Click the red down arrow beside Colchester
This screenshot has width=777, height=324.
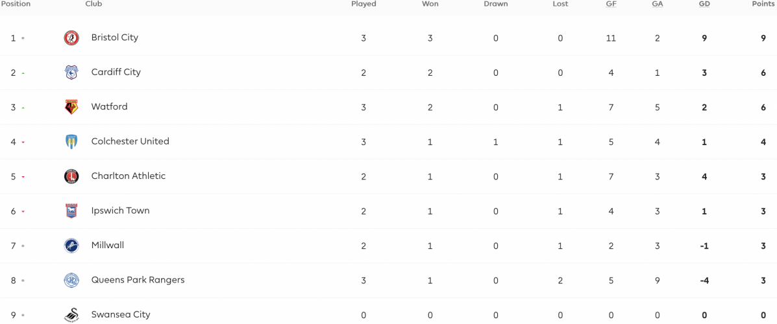tap(23, 143)
